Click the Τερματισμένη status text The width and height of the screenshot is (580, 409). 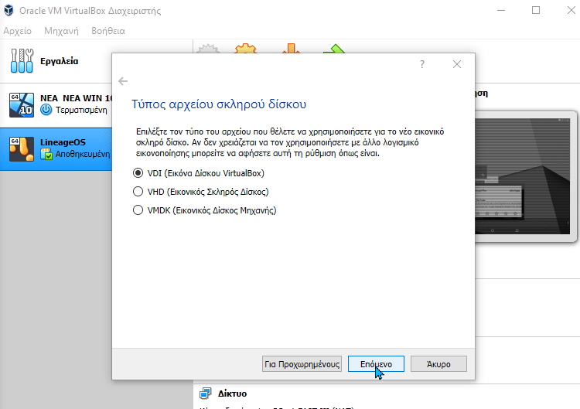(81, 110)
